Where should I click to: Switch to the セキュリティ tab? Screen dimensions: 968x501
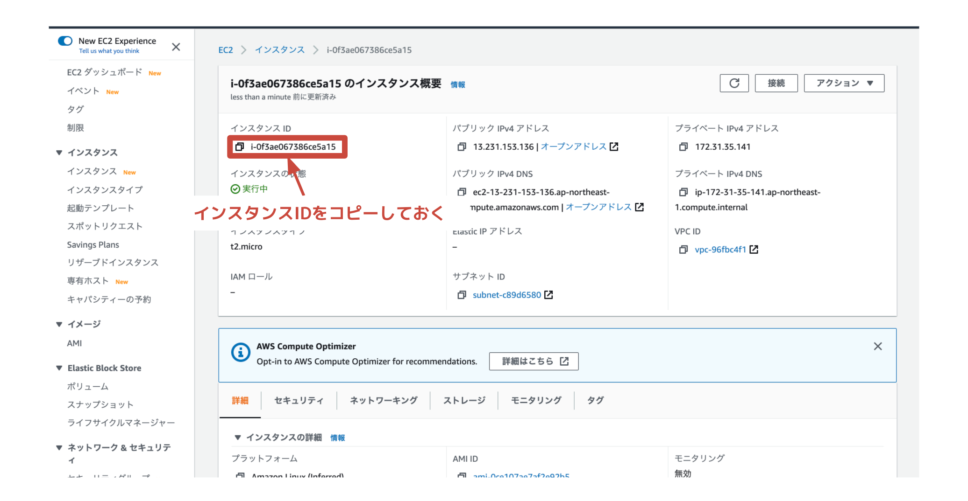pyautogui.click(x=299, y=400)
